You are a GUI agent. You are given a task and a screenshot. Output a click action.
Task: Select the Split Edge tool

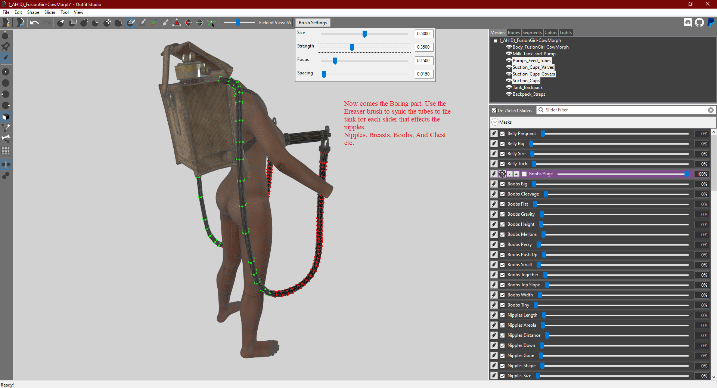(x=200, y=23)
